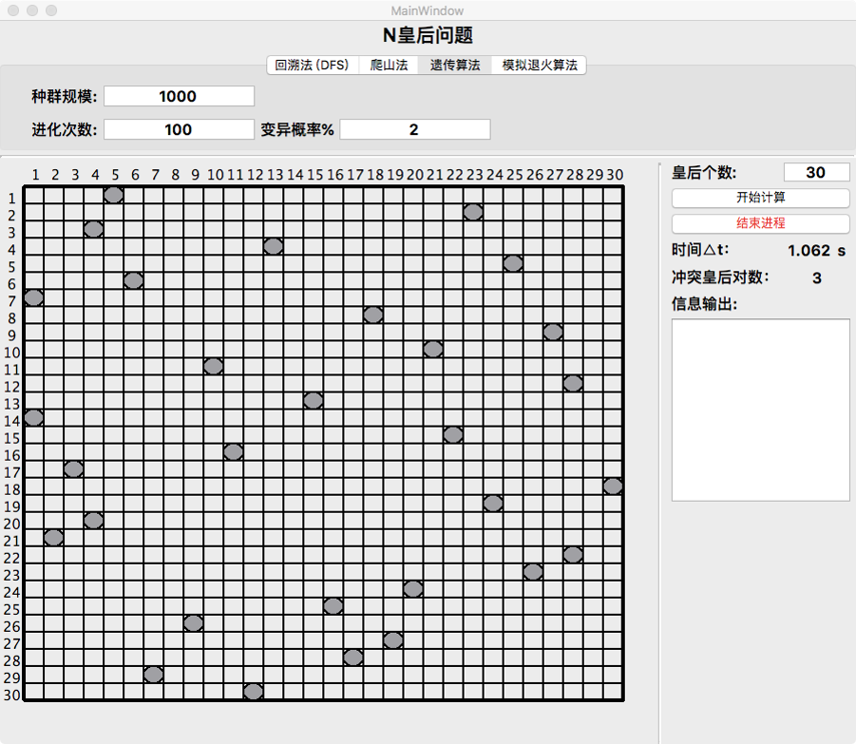Stop the process with 结束进程 button

[x=760, y=222]
